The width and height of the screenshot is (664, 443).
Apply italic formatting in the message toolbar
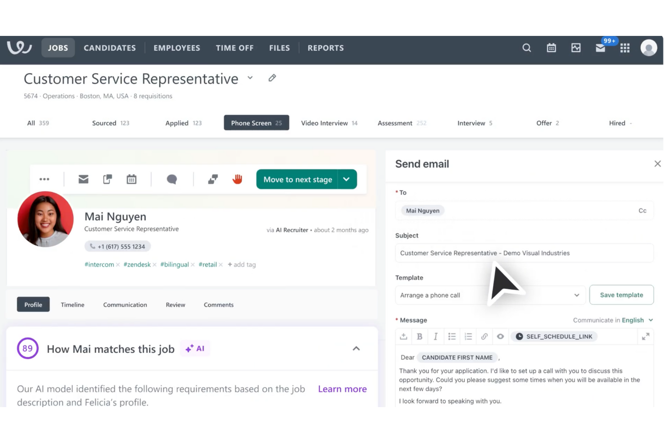[x=435, y=336]
